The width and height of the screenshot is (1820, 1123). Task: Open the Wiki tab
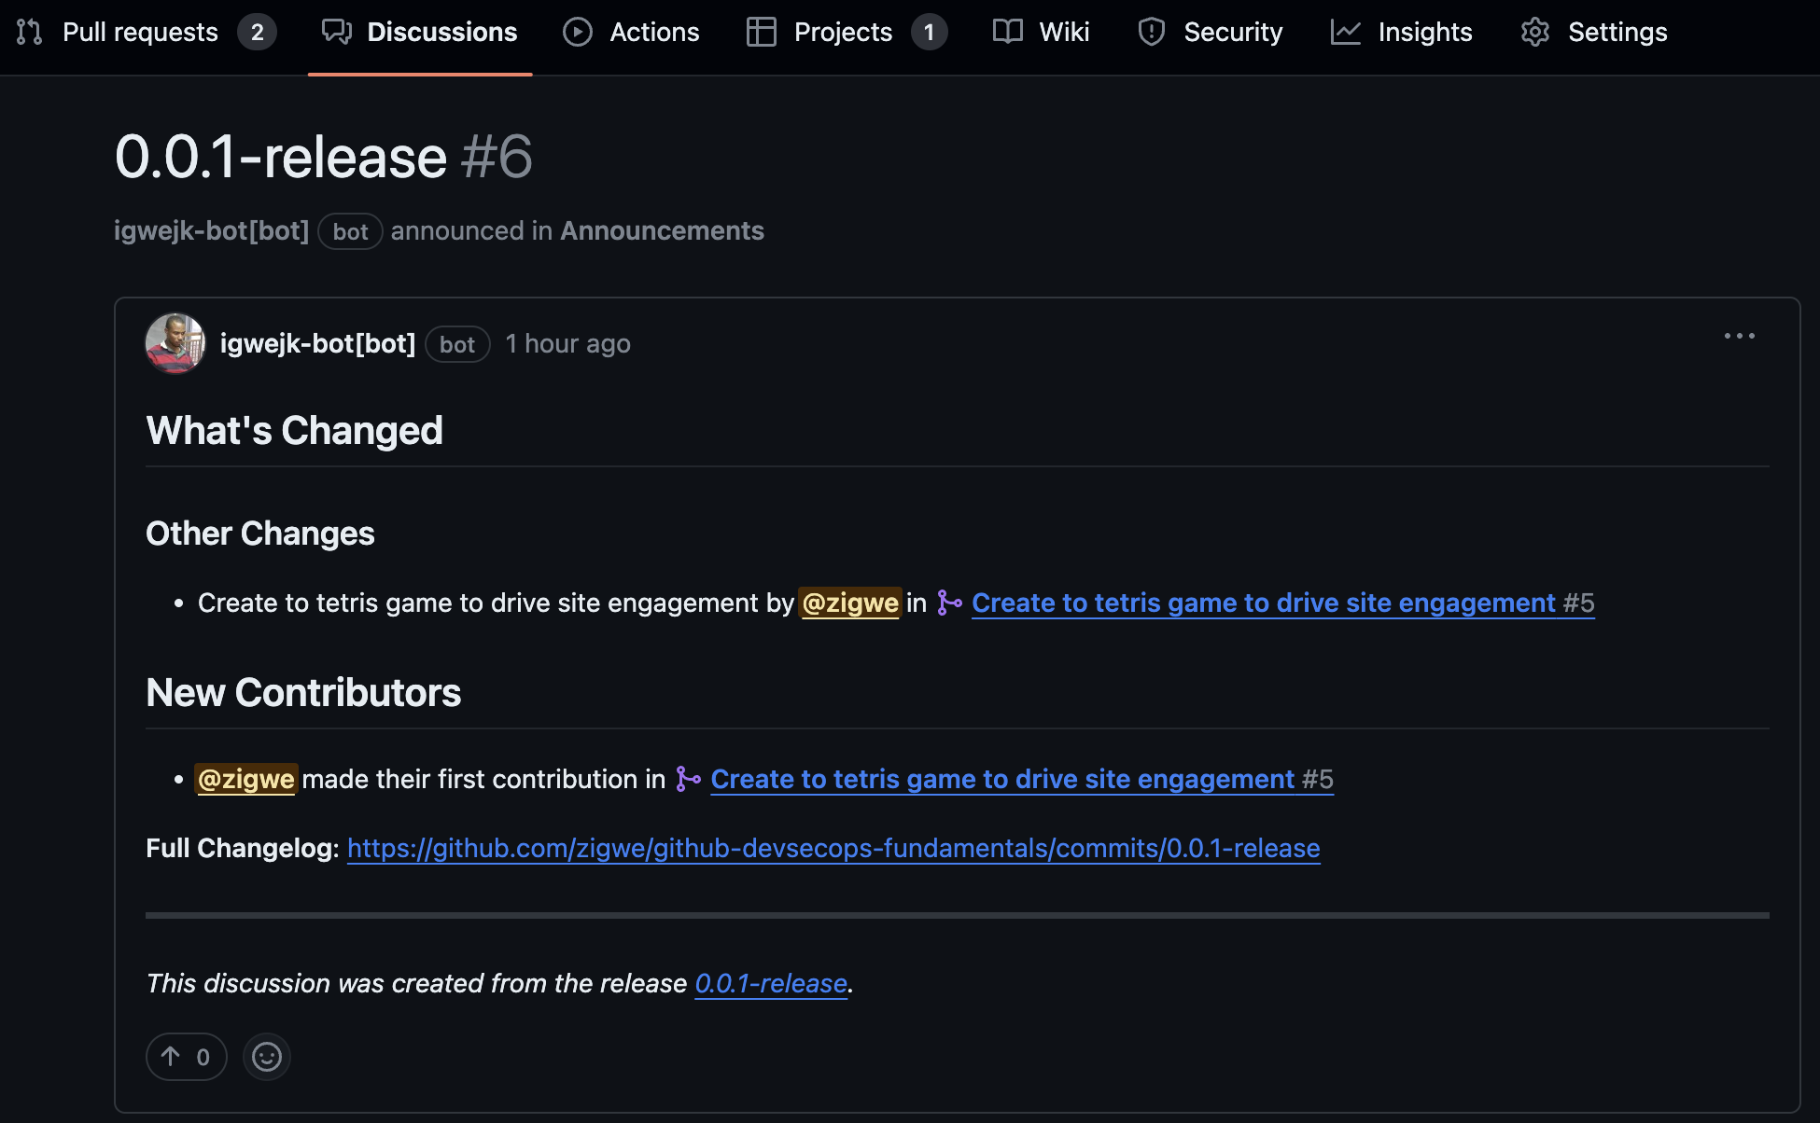click(1042, 32)
